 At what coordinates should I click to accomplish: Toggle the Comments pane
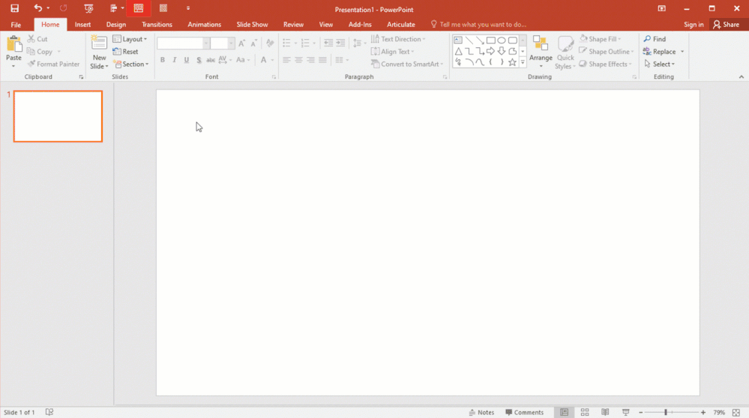point(524,412)
